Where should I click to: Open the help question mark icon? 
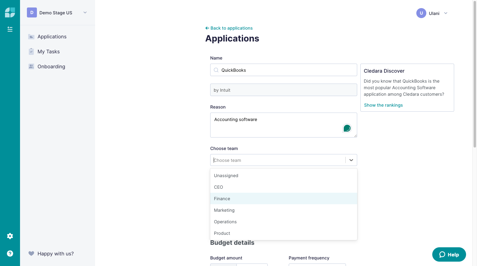(10, 254)
